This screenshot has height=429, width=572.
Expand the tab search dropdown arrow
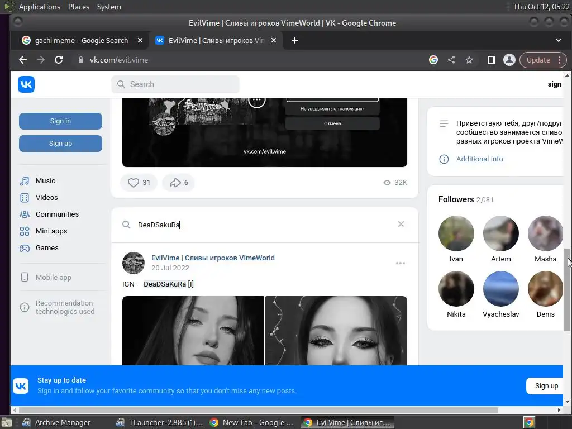click(558, 40)
